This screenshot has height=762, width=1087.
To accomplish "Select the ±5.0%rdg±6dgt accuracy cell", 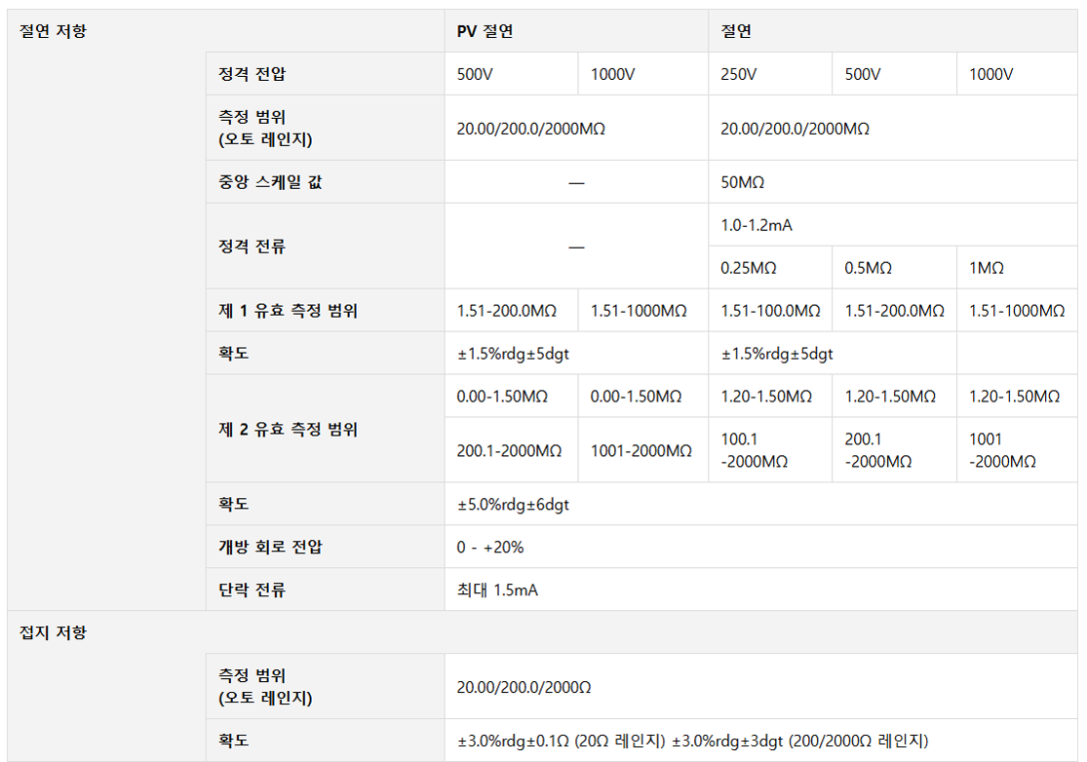I will (513, 505).
